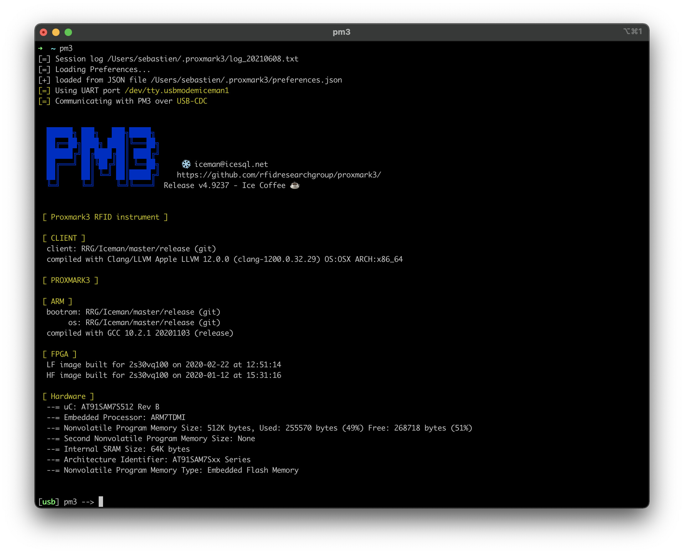The image size is (684, 554).
Task: Click the 'bootrom: RRG/Iceman/master/release' line
Action: [133, 312]
